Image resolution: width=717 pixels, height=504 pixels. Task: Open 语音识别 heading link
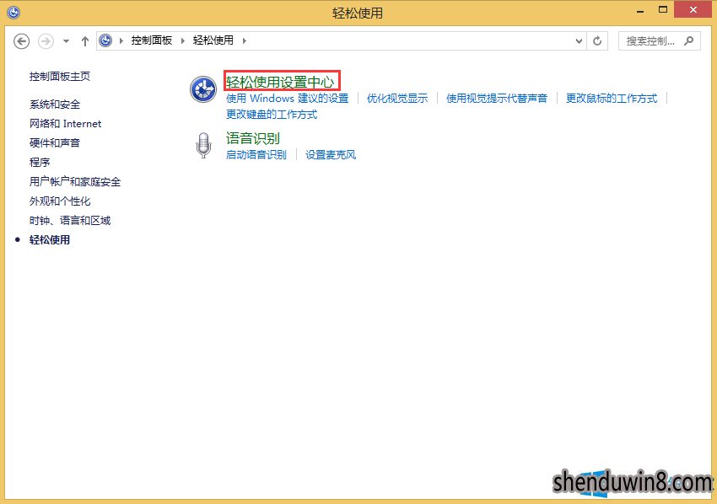point(253,138)
